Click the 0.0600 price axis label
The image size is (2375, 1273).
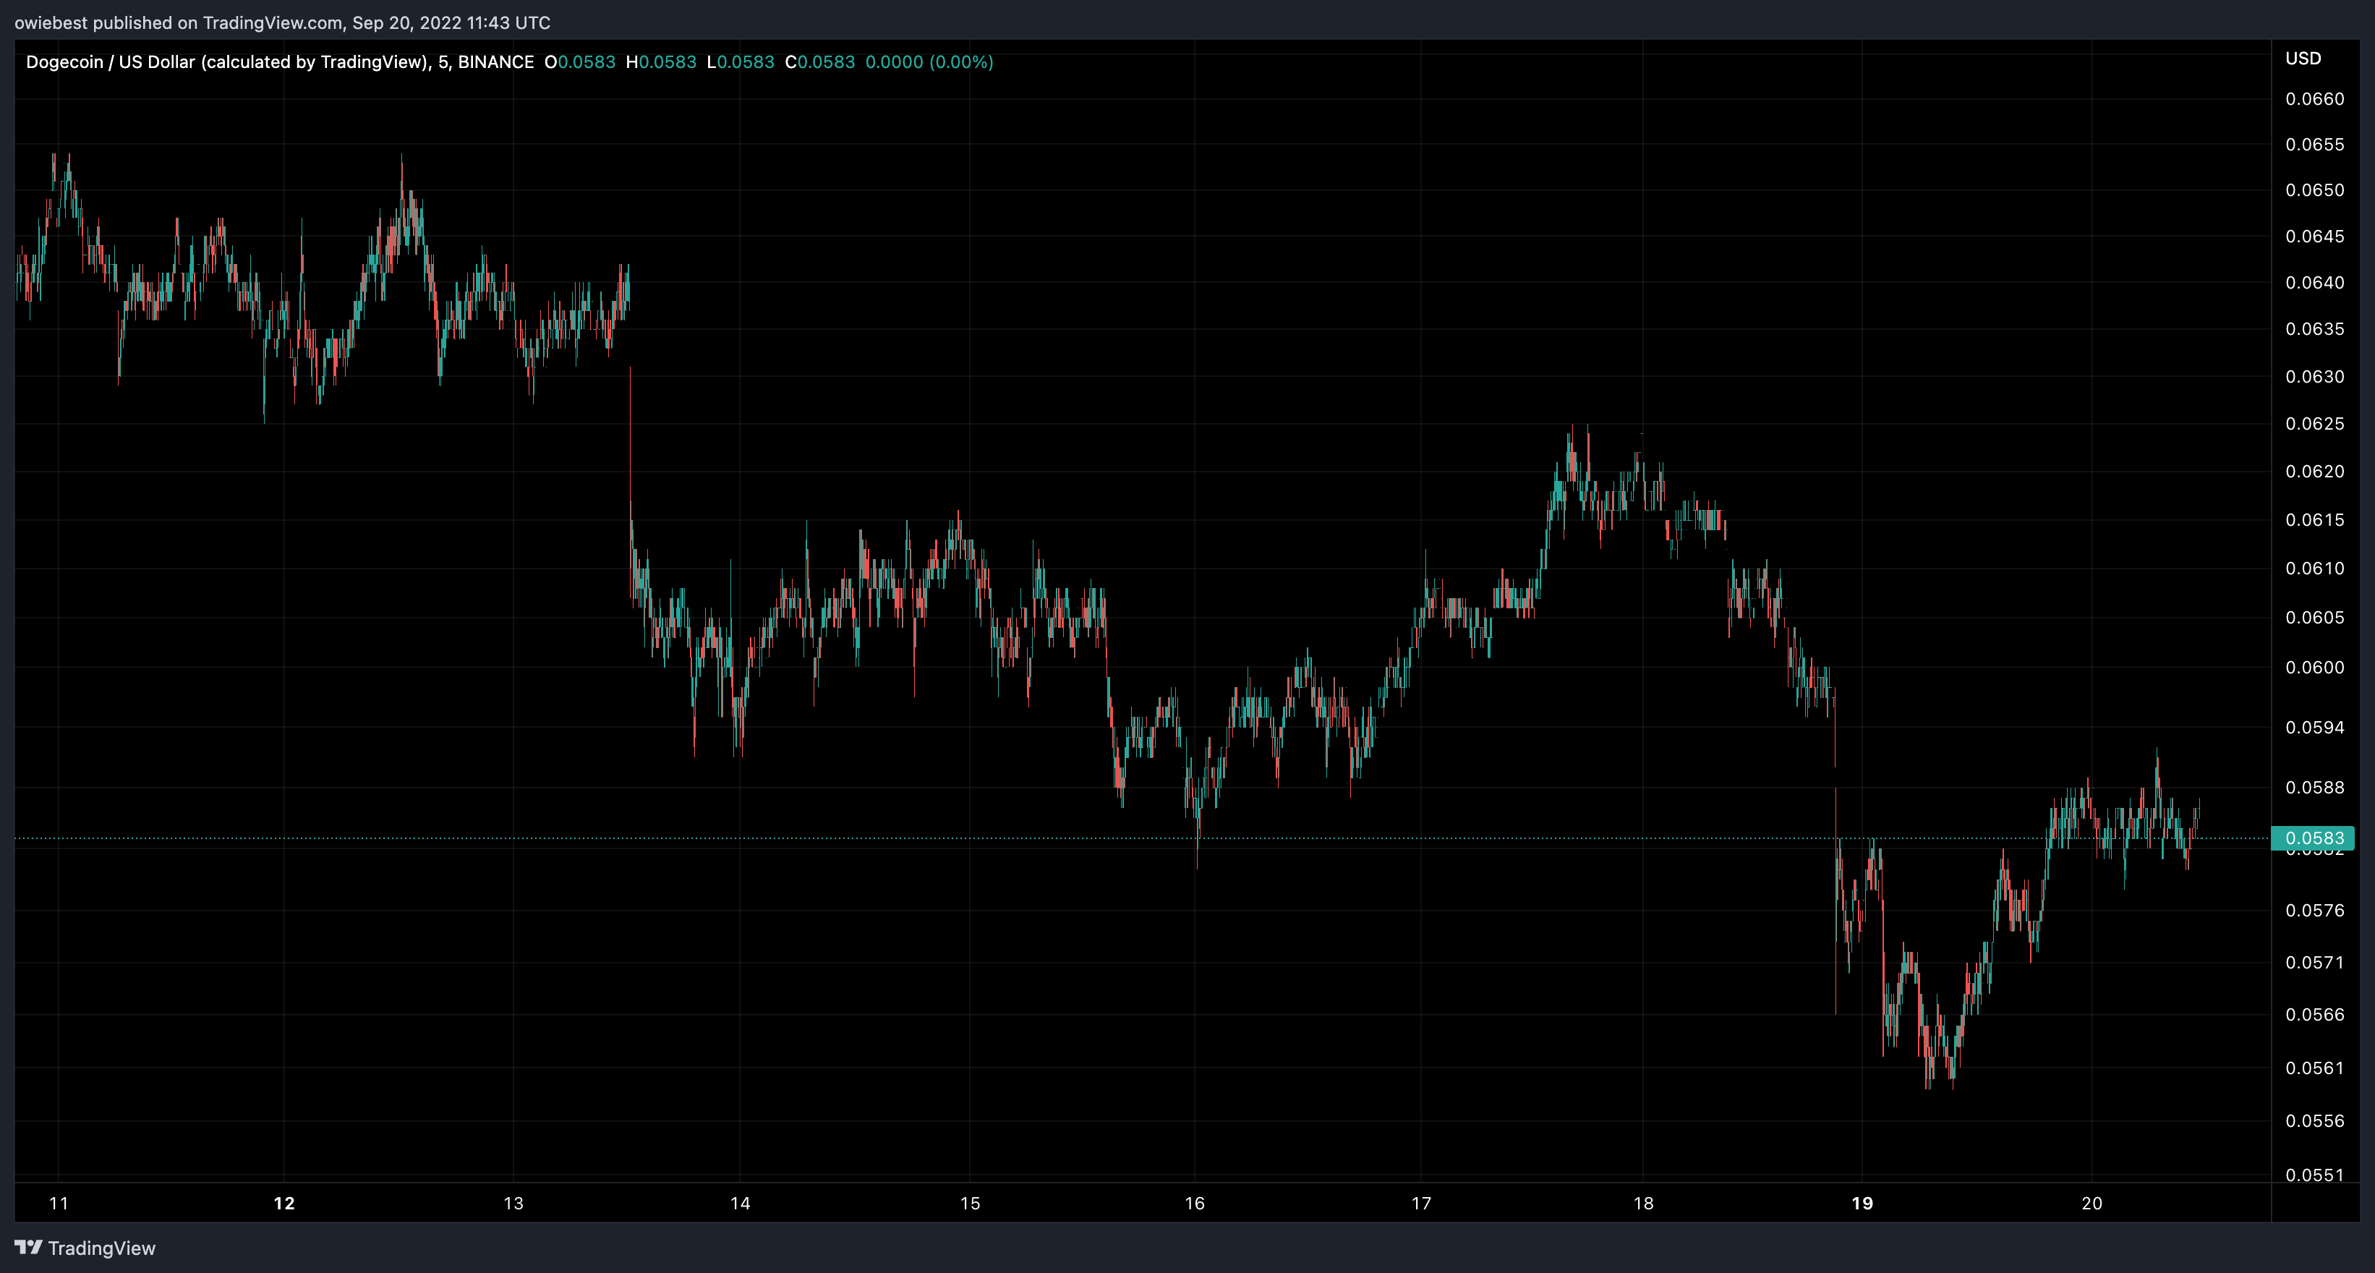[x=2314, y=668]
